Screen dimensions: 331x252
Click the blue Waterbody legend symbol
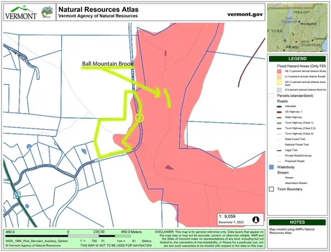(x=271, y=167)
